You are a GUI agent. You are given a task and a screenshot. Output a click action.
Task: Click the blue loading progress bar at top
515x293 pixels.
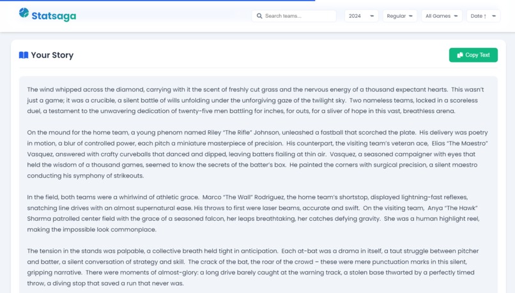coord(158,1)
